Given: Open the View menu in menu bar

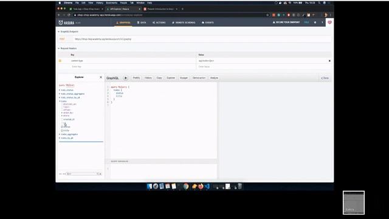Looking at the screenshot, I should (91, 2).
